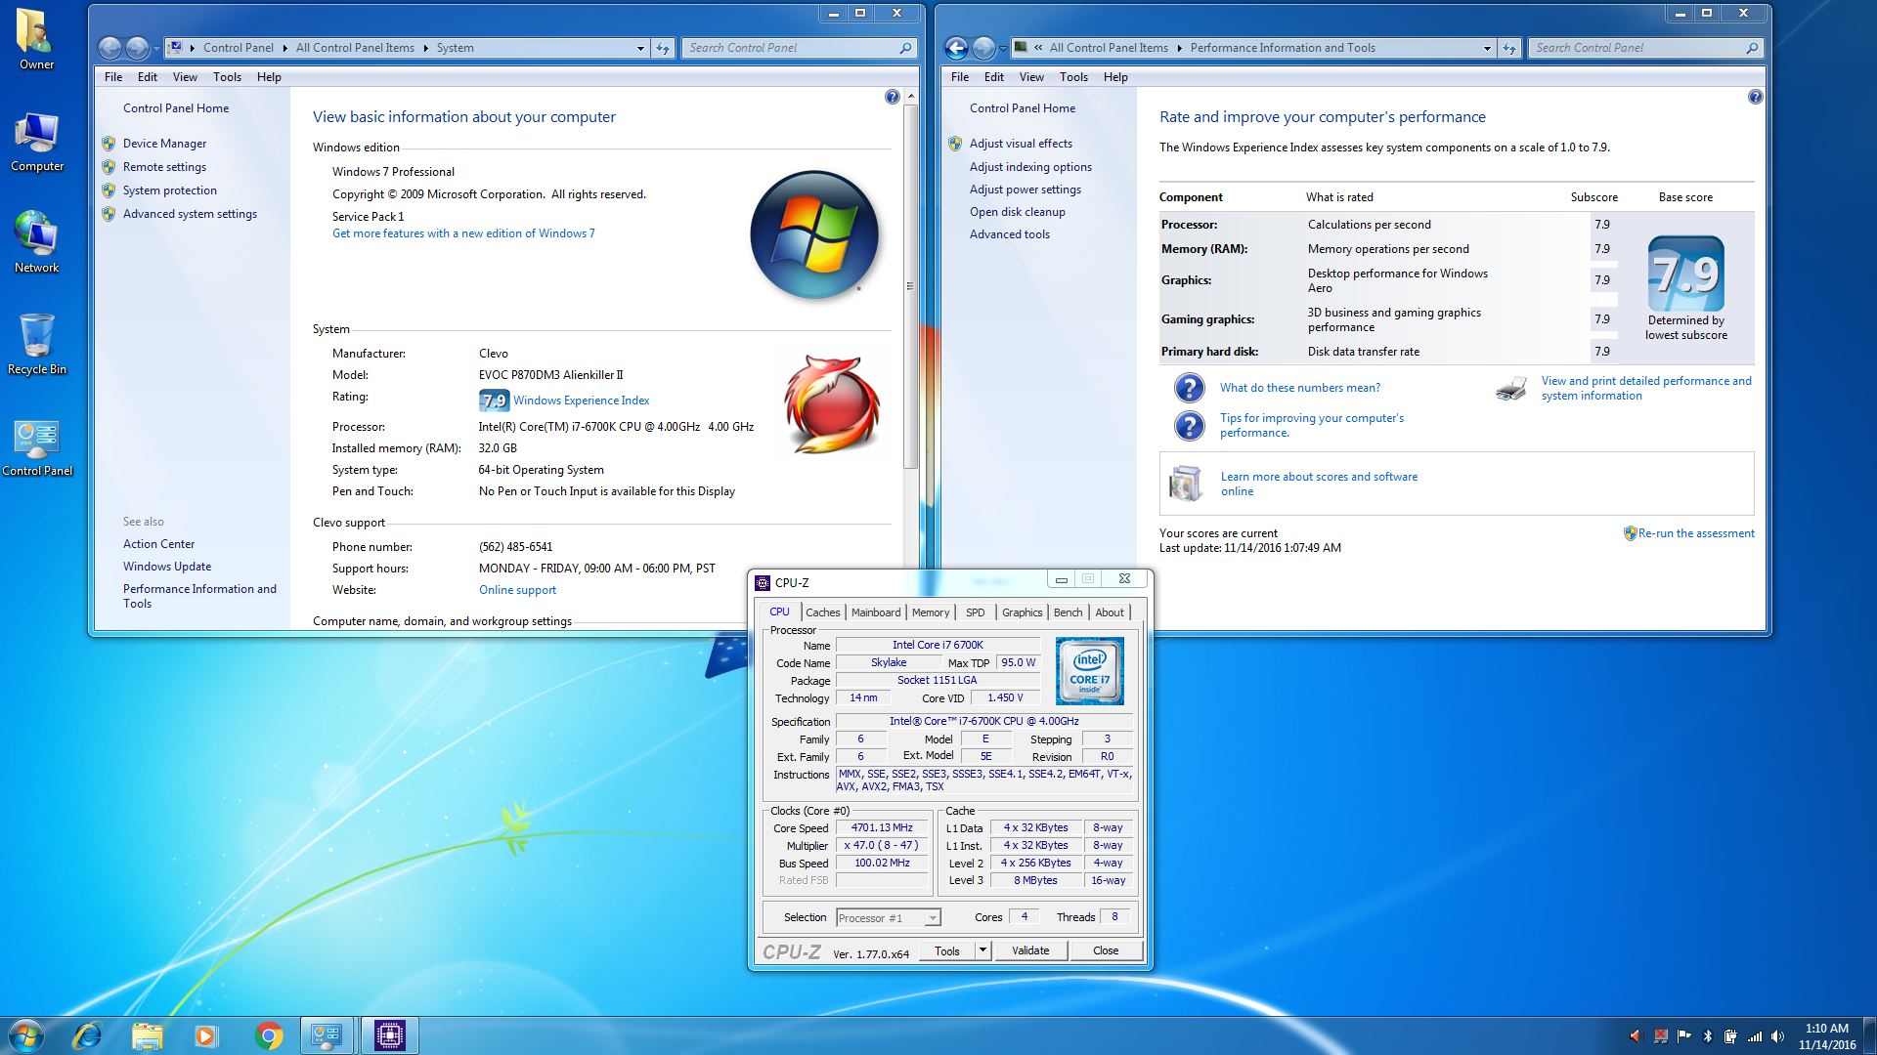Open the Recycle Bin desktop icon

click(x=37, y=344)
